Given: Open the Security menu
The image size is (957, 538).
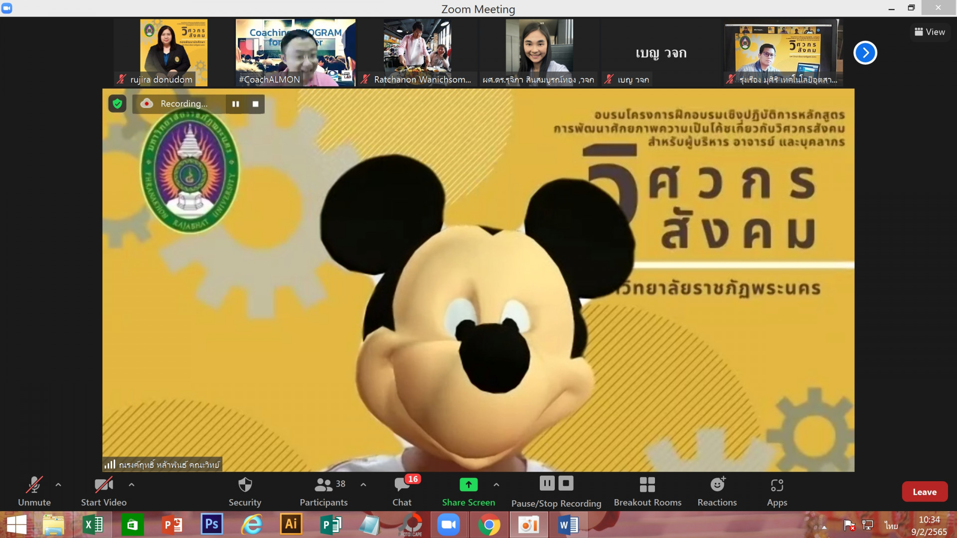Looking at the screenshot, I should click(x=245, y=491).
